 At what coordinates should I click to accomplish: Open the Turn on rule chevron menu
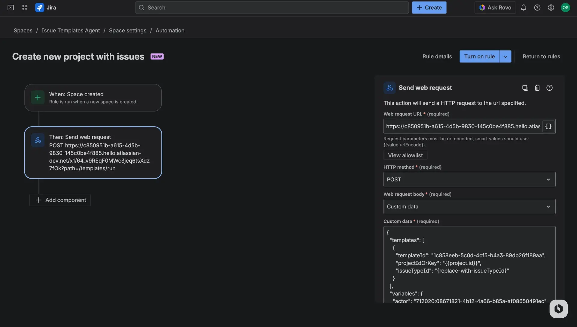coord(505,56)
